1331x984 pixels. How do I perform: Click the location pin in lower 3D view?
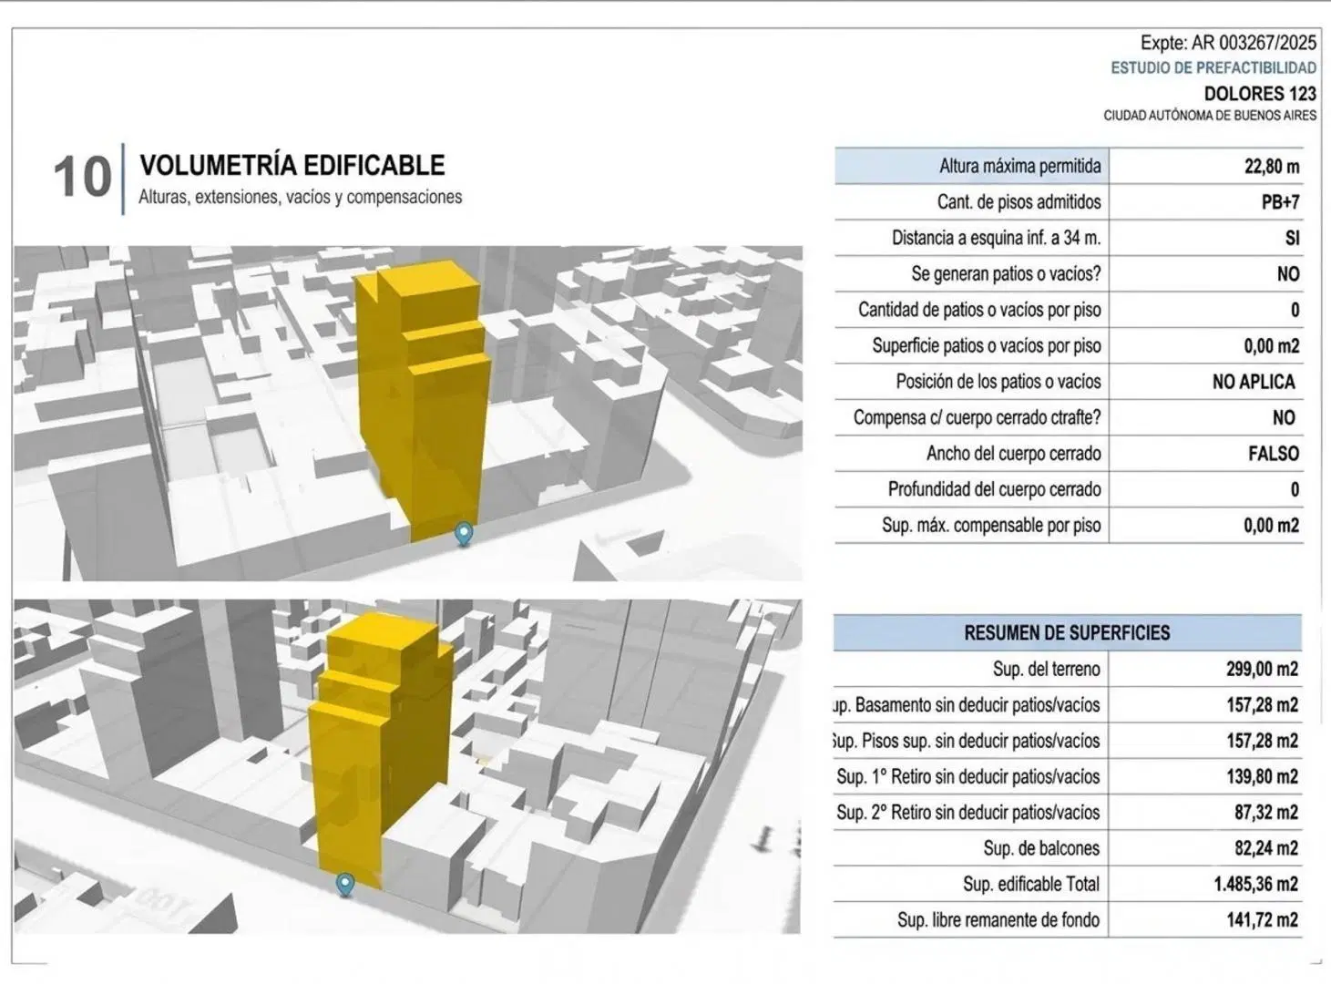pyautogui.click(x=345, y=884)
